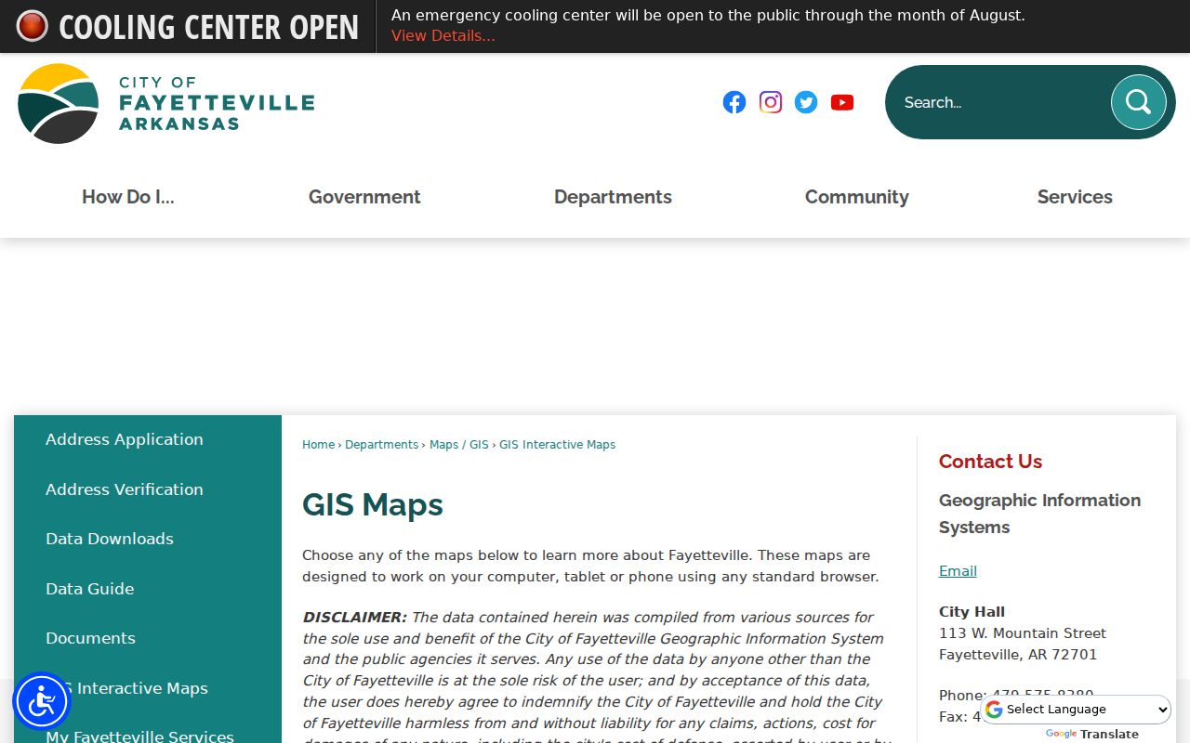Open the How Do I... menu
This screenshot has width=1190, height=743.
(128, 197)
